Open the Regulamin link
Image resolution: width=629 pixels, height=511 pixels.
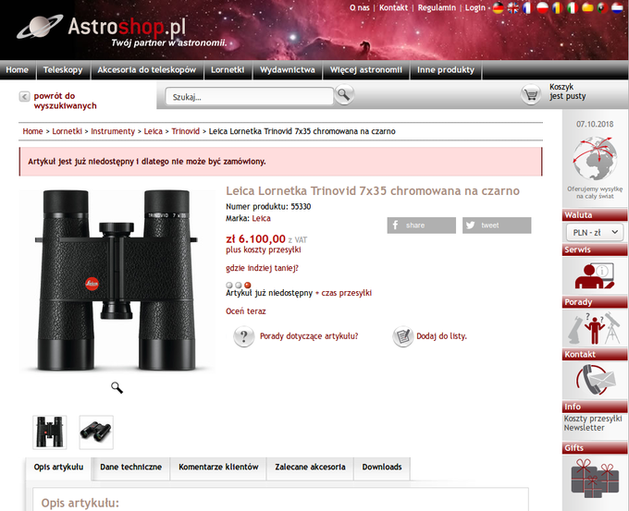coord(437,7)
